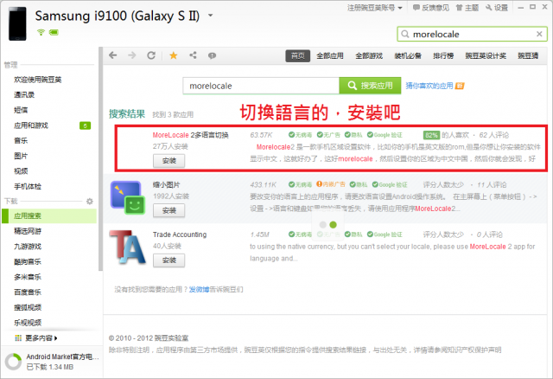
Task: Open 主题 theme options
Action: coord(467,8)
